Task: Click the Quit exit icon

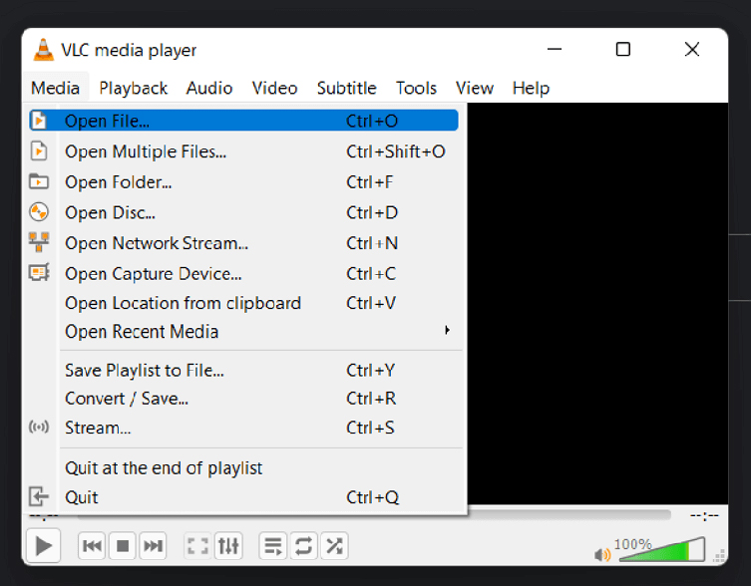Action: click(x=39, y=496)
